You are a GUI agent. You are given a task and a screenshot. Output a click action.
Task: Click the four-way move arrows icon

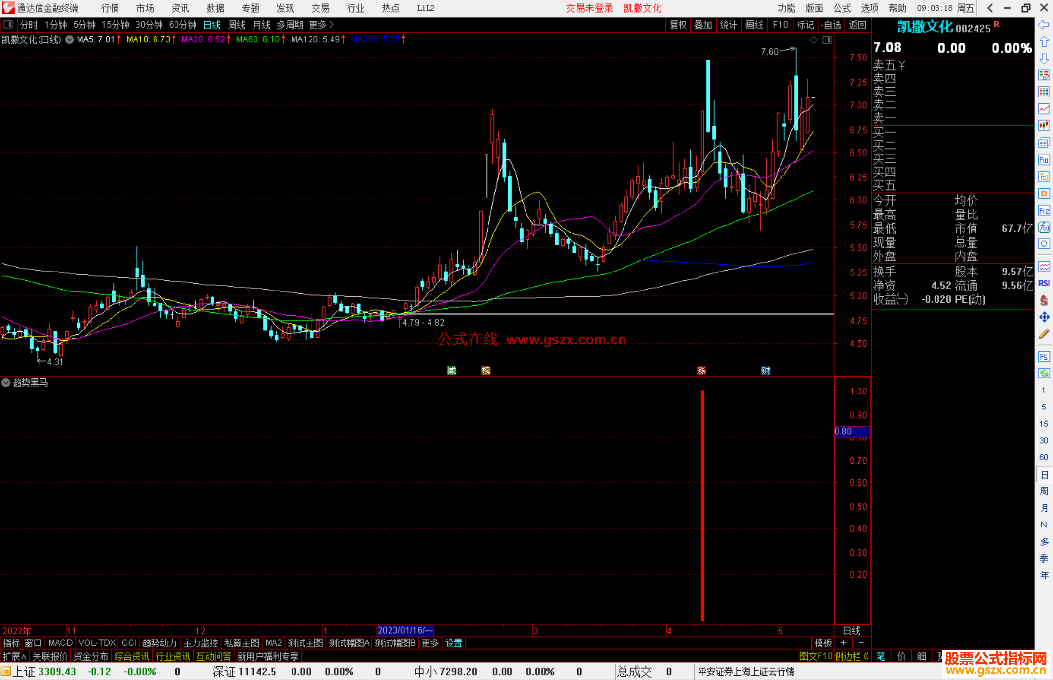point(1044,317)
